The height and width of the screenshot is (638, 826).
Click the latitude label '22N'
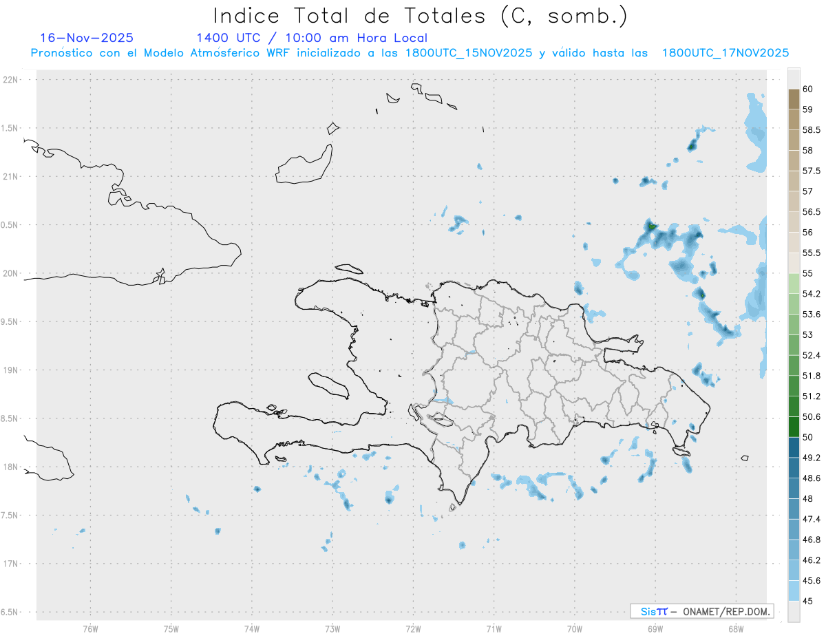(10, 80)
